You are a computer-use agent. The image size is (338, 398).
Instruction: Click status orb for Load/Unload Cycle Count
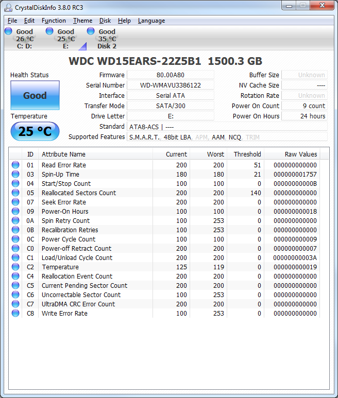click(x=15, y=257)
